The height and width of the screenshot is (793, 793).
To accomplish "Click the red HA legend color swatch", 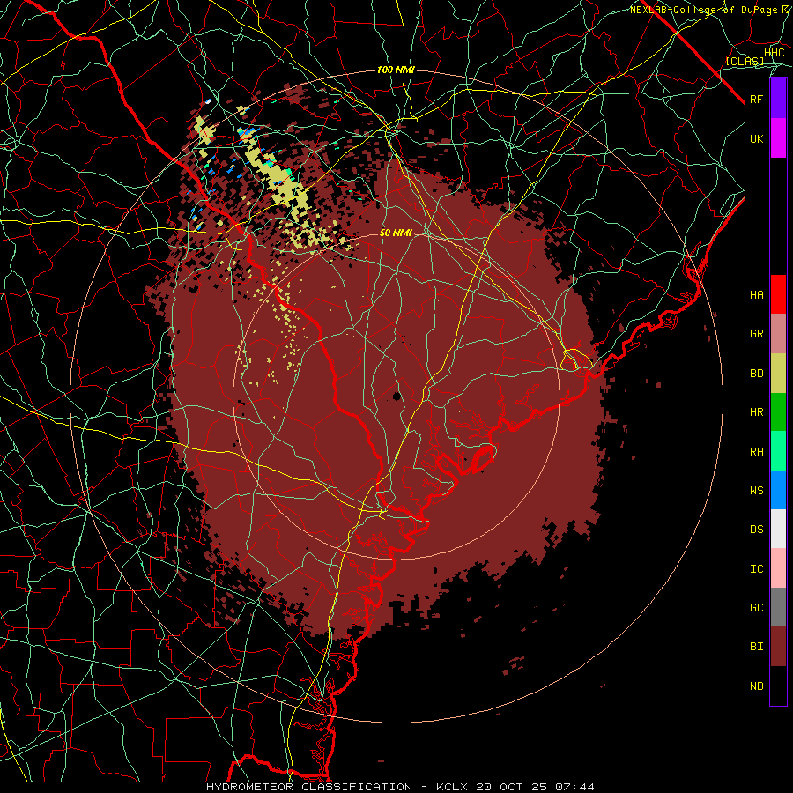I will [778, 294].
